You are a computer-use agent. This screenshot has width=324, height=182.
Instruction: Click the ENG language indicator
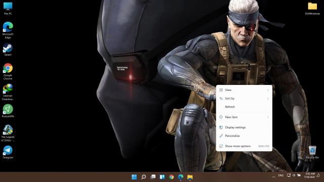[x=281, y=175]
